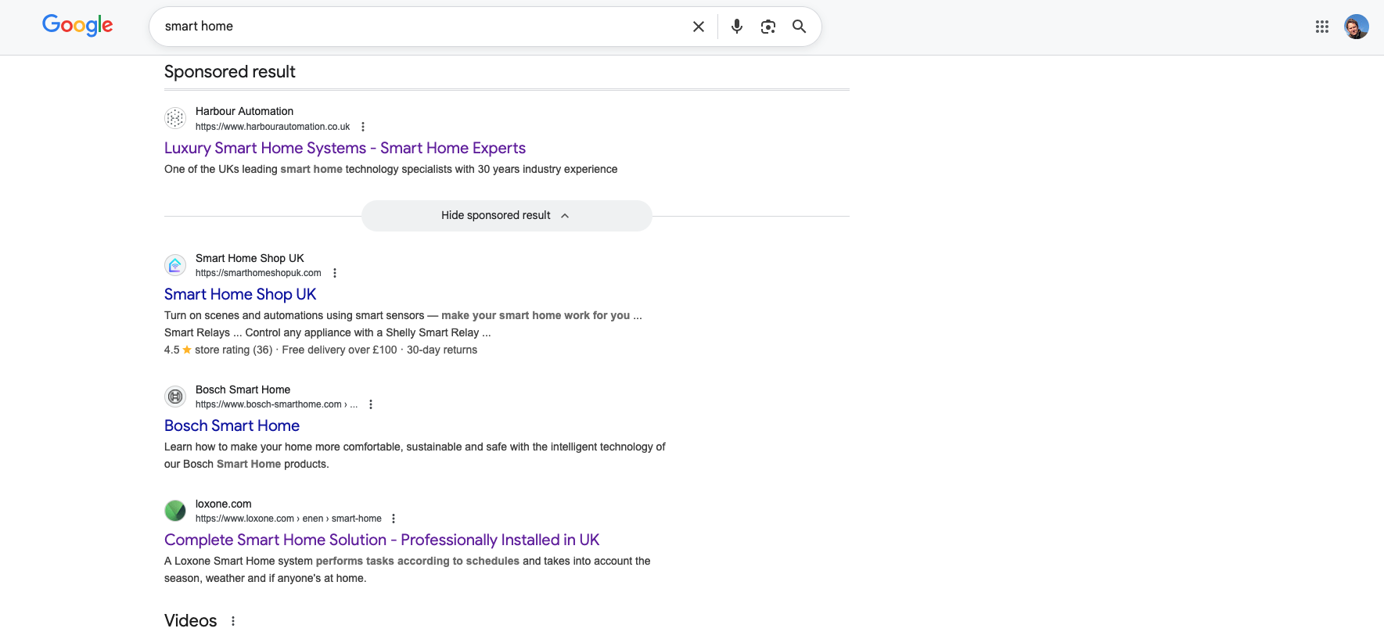Screen dimensions: 1384x639
Task: Click the loxone.com green favicon
Action: 175,511
